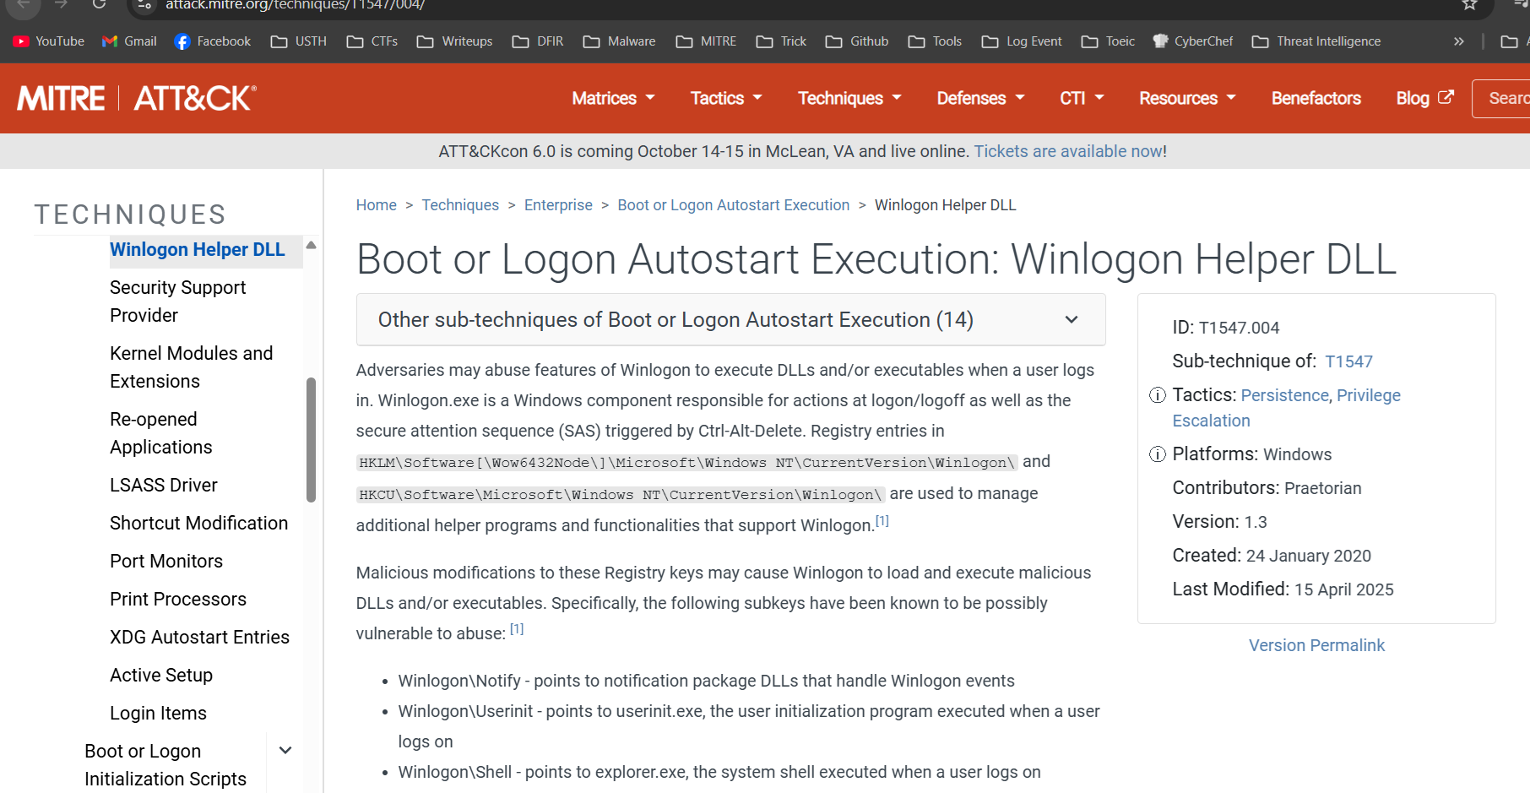Viewport: 1530px width, 793px height.
Task: Show more bookmarks with the chevron button
Action: pos(1458,41)
